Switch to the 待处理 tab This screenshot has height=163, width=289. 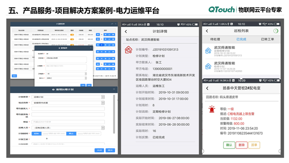215,39
